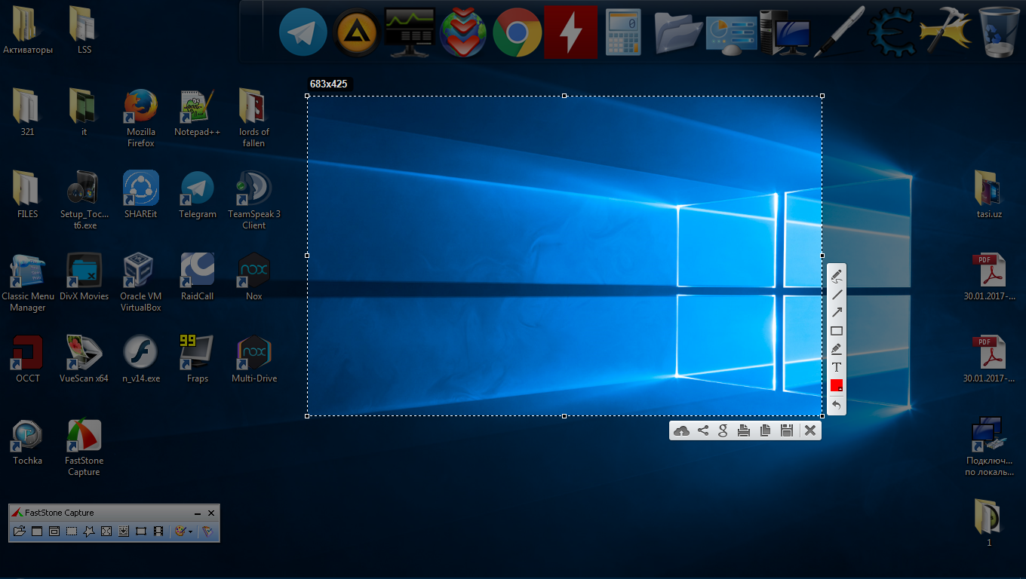The height and width of the screenshot is (579, 1026).
Task: Capture window or object in FastStone Capture
Action: (54, 532)
